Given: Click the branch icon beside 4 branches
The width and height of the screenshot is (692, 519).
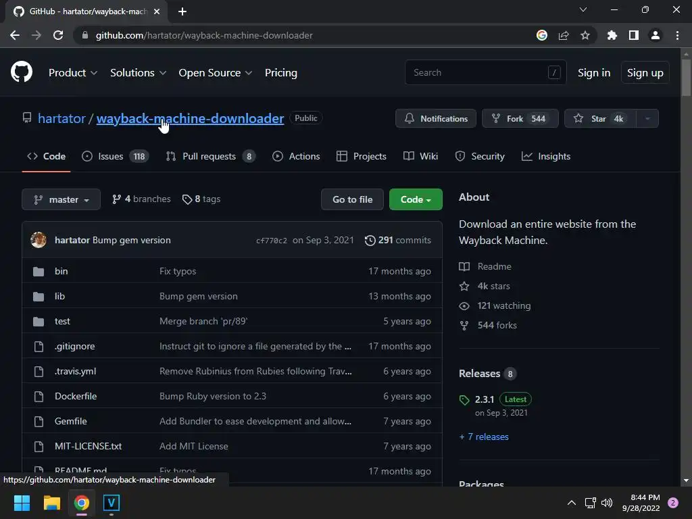Looking at the screenshot, I should click(x=116, y=199).
